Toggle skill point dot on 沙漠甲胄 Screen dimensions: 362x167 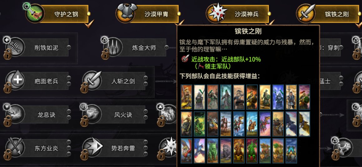(x=179, y=14)
